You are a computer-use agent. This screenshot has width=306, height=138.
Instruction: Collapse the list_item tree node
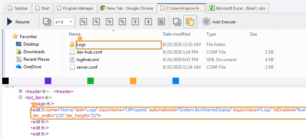(20, 97)
